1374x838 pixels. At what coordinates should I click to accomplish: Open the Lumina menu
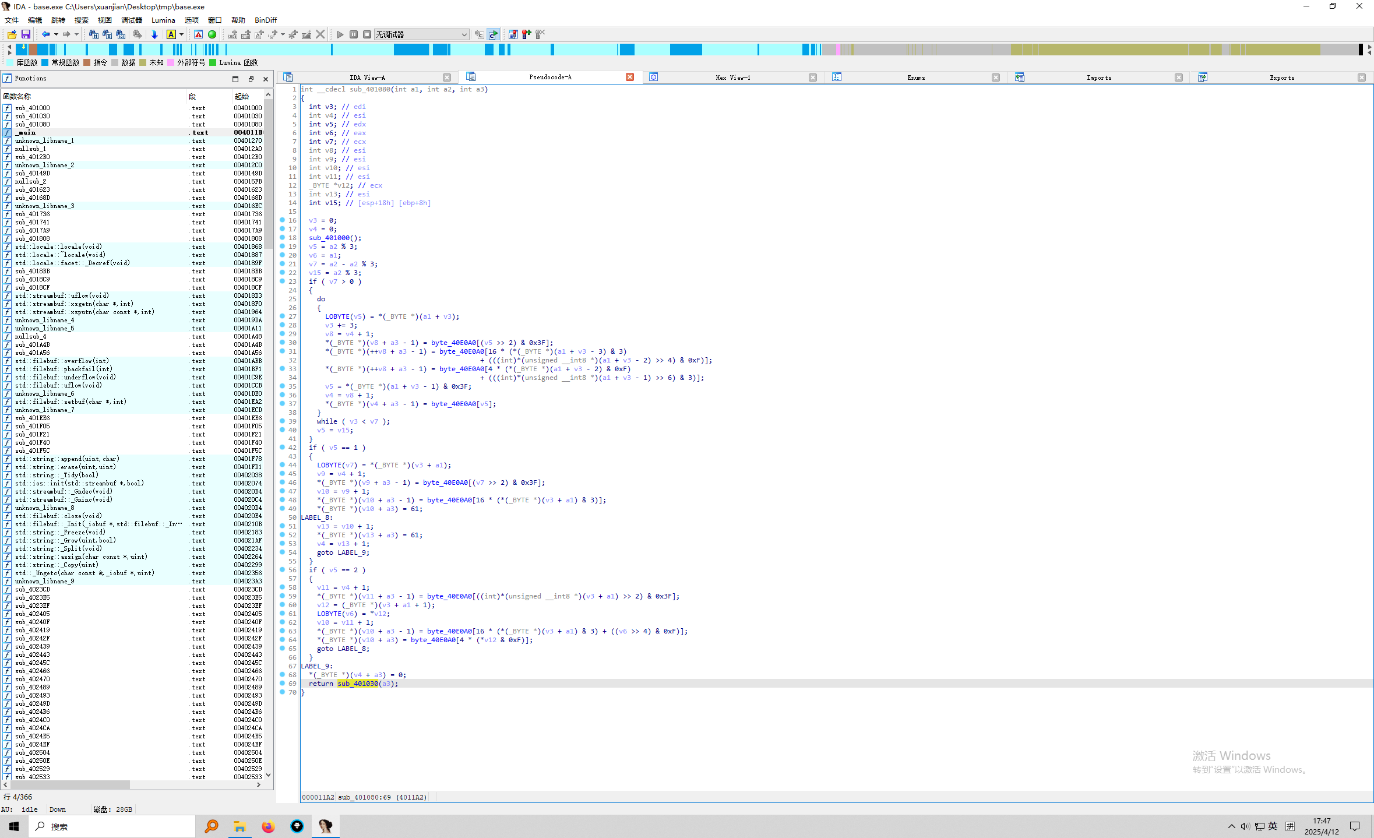[x=163, y=20]
